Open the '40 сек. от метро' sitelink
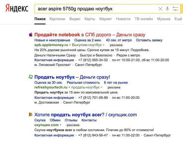This screenshot has height=142, width=183. [x=119, y=40]
